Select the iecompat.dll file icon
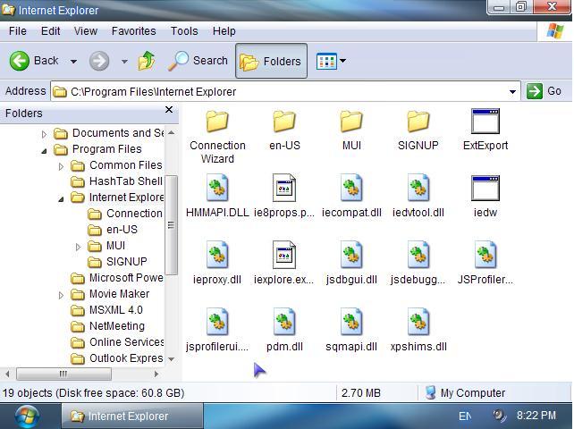Screen dimensions: 574x429 (x=351, y=189)
